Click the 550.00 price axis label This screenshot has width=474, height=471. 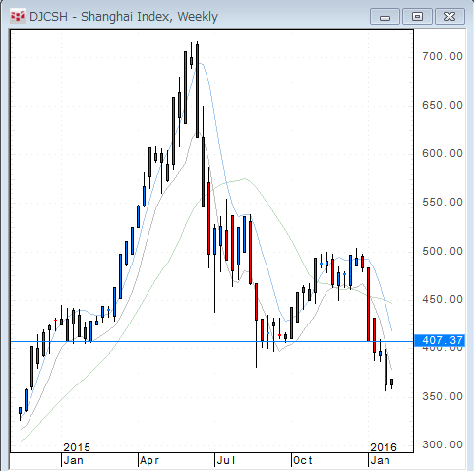(443, 202)
